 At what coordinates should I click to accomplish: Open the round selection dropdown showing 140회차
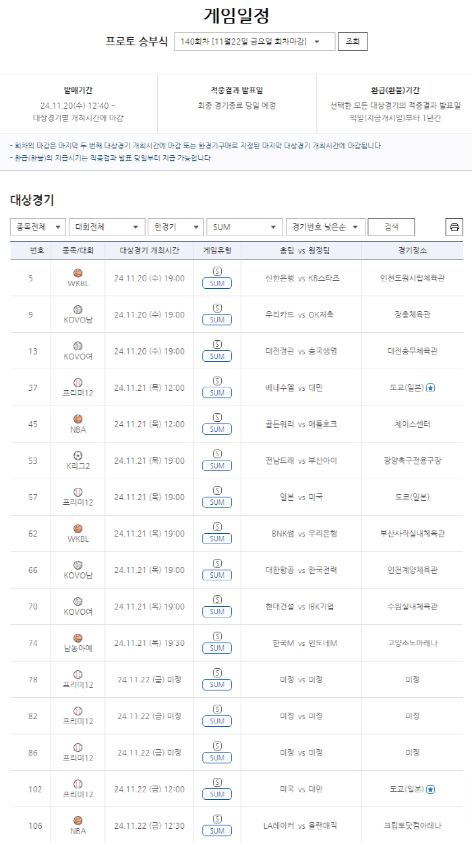coord(254,41)
